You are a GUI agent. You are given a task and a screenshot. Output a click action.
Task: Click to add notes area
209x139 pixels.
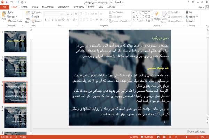point(196,132)
